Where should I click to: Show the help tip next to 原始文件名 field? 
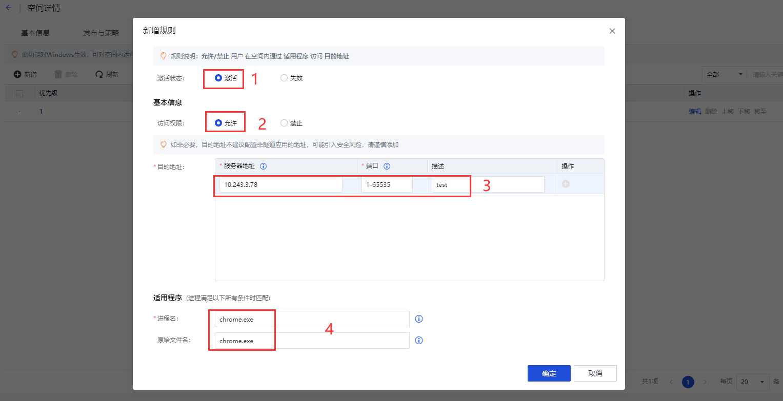coord(418,341)
